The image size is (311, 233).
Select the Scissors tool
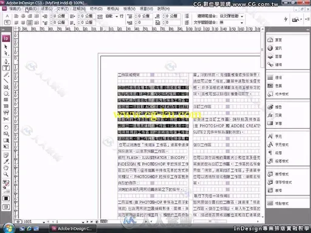[x=6, y=119]
